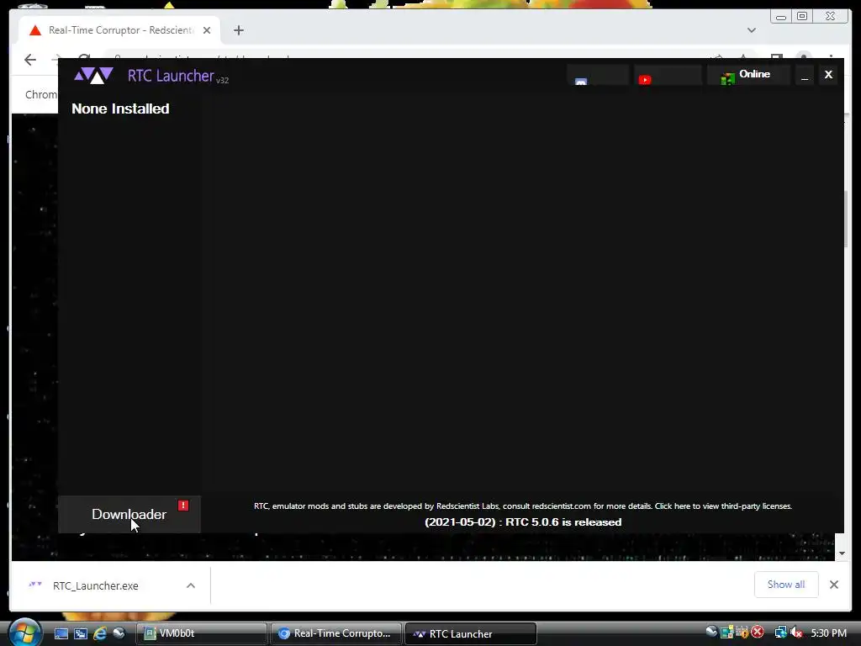Open the Discord button in RTC Launcher

coord(598,75)
